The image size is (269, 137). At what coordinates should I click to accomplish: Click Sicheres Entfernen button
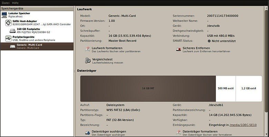pos(203,49)
